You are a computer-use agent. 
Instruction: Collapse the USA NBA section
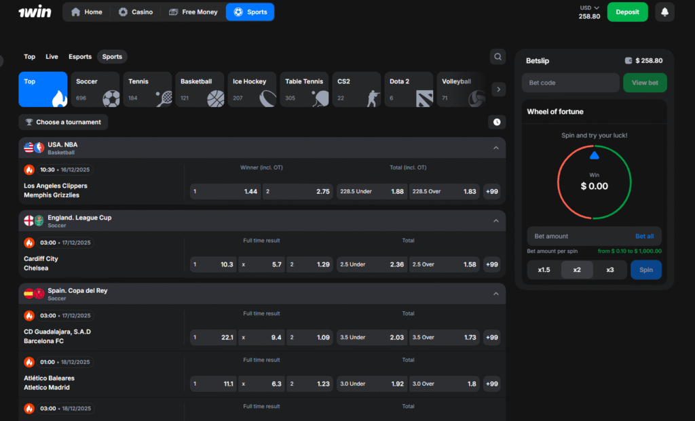495,148
